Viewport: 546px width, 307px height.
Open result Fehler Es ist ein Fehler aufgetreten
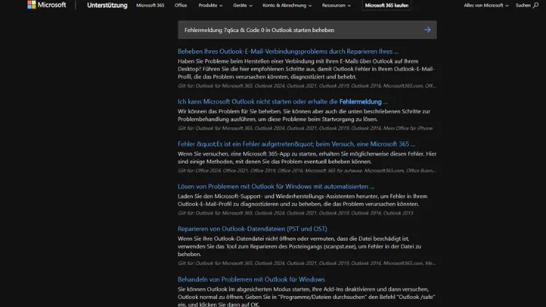296,144
